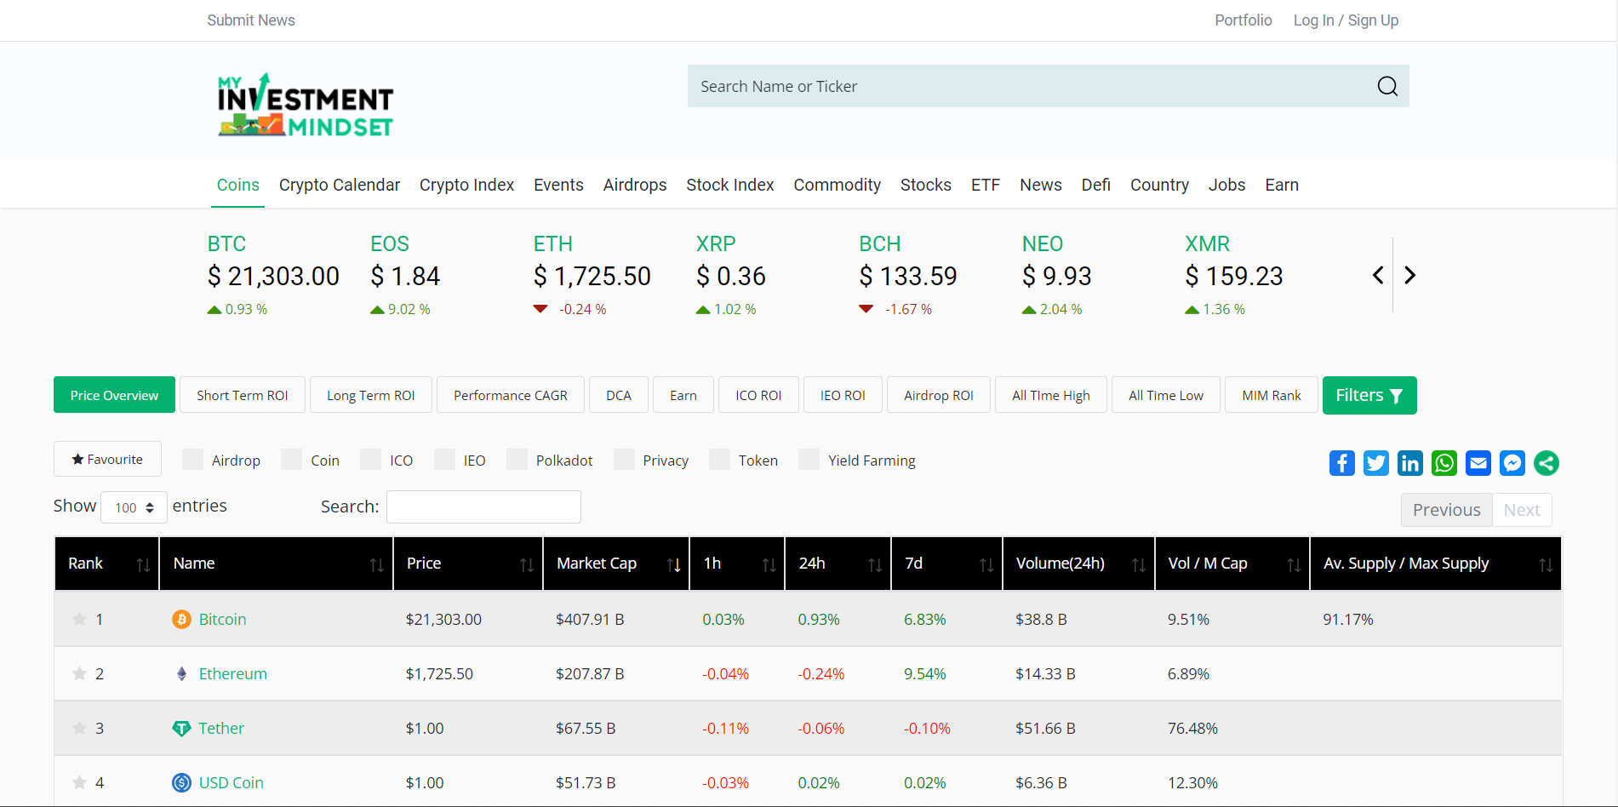The height and width of the screenshot is (807, 1618).
Task: Favourite Tether with its star icon
Action: [x=79, y=728]
